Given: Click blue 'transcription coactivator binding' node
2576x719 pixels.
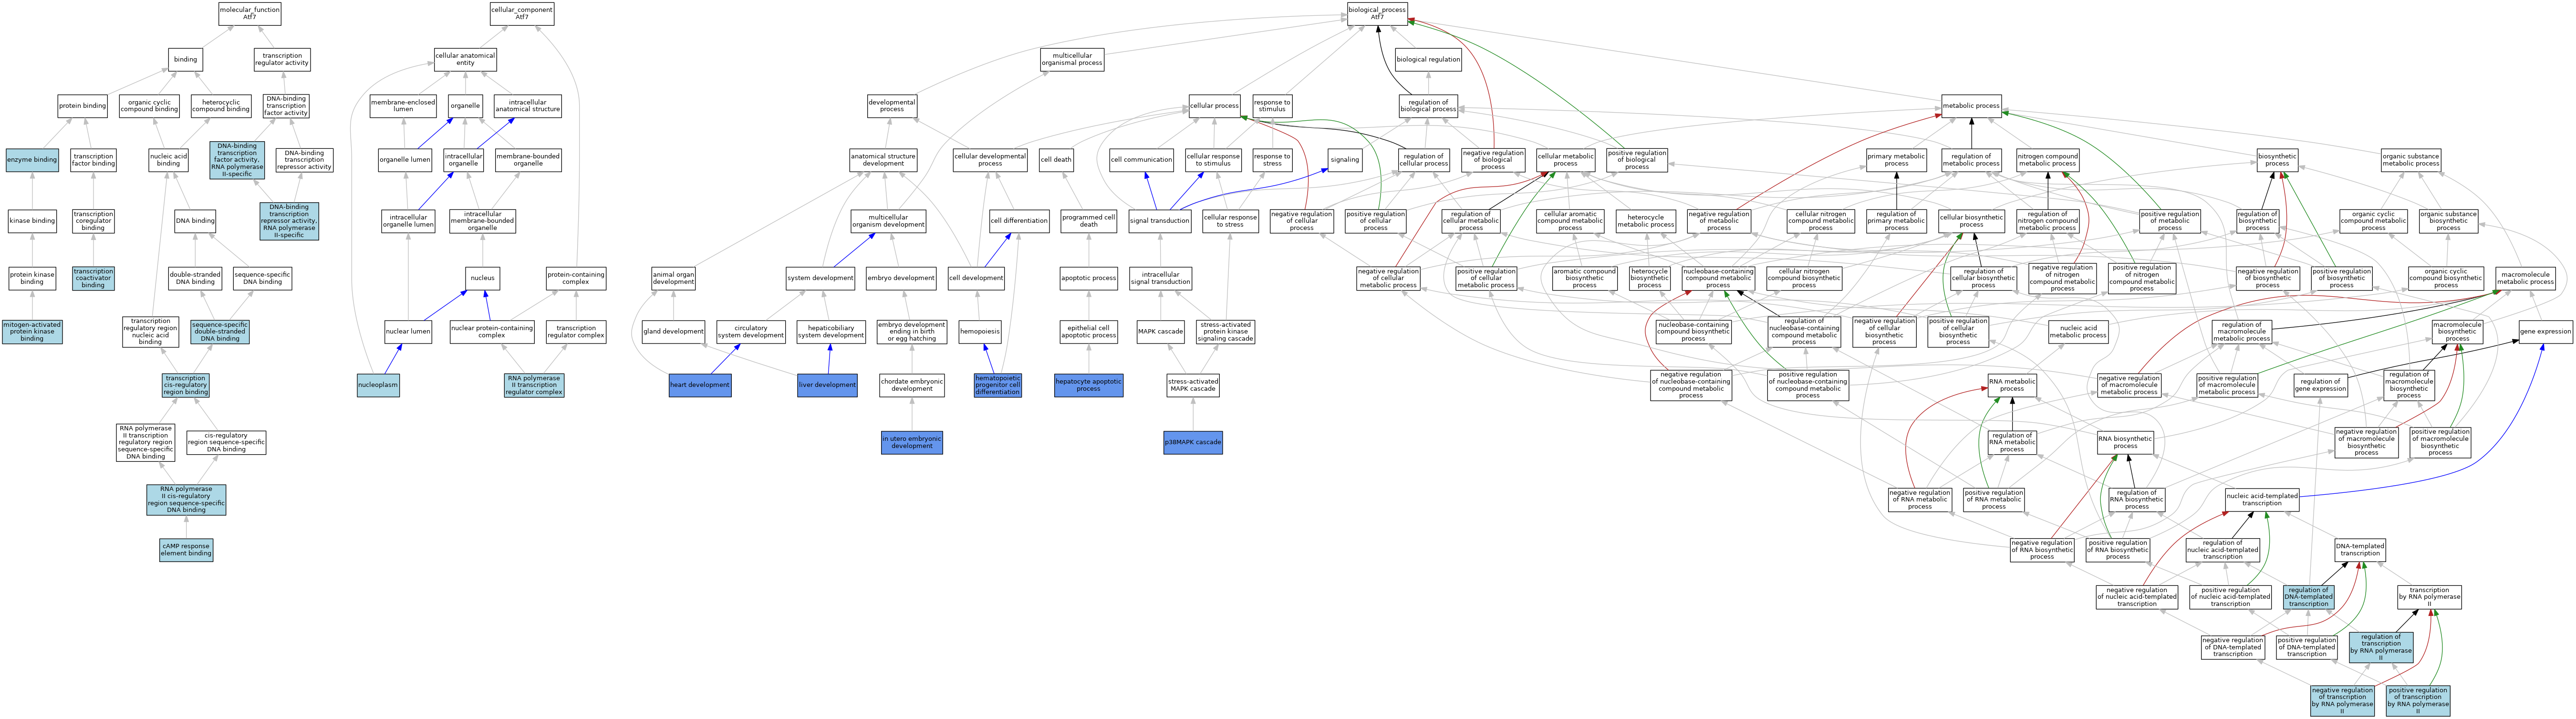Looking at the screenshot, I should tap(93, 278).
